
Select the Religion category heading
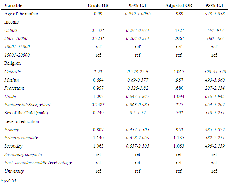12,63
